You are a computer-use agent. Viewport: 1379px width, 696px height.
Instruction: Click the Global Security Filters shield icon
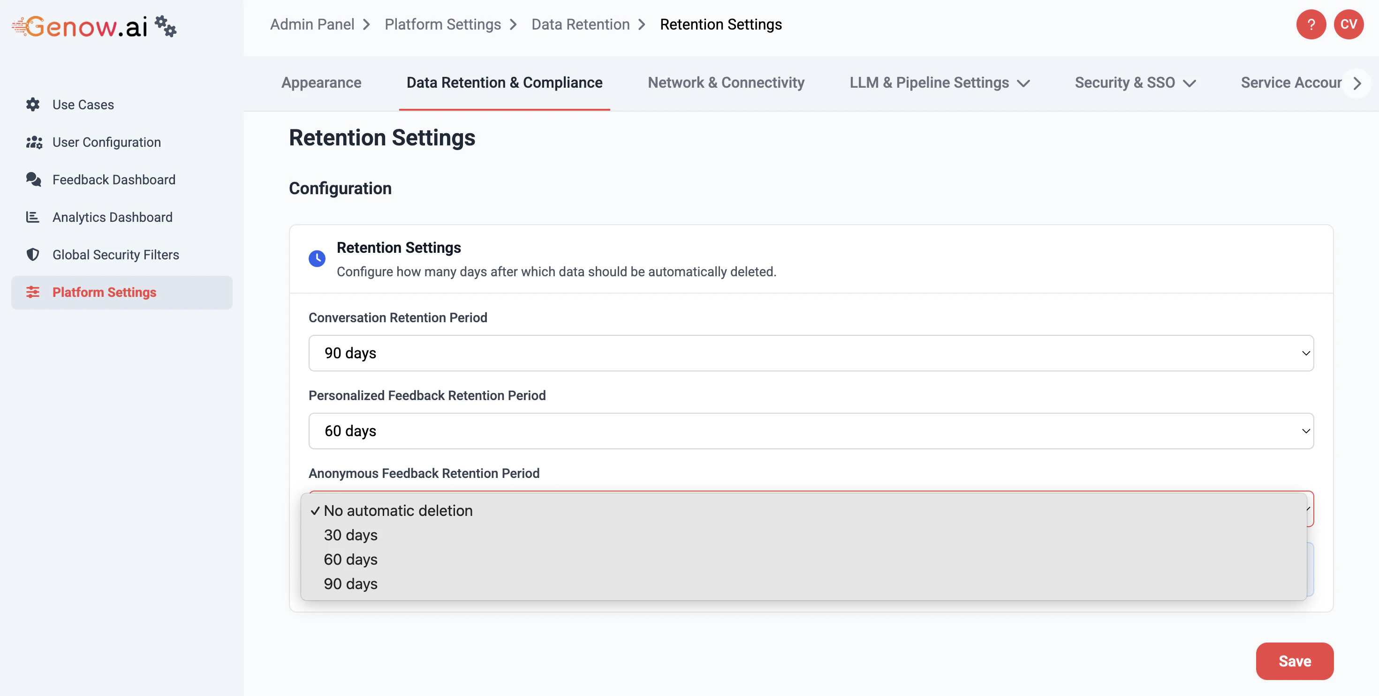(33, 254)
